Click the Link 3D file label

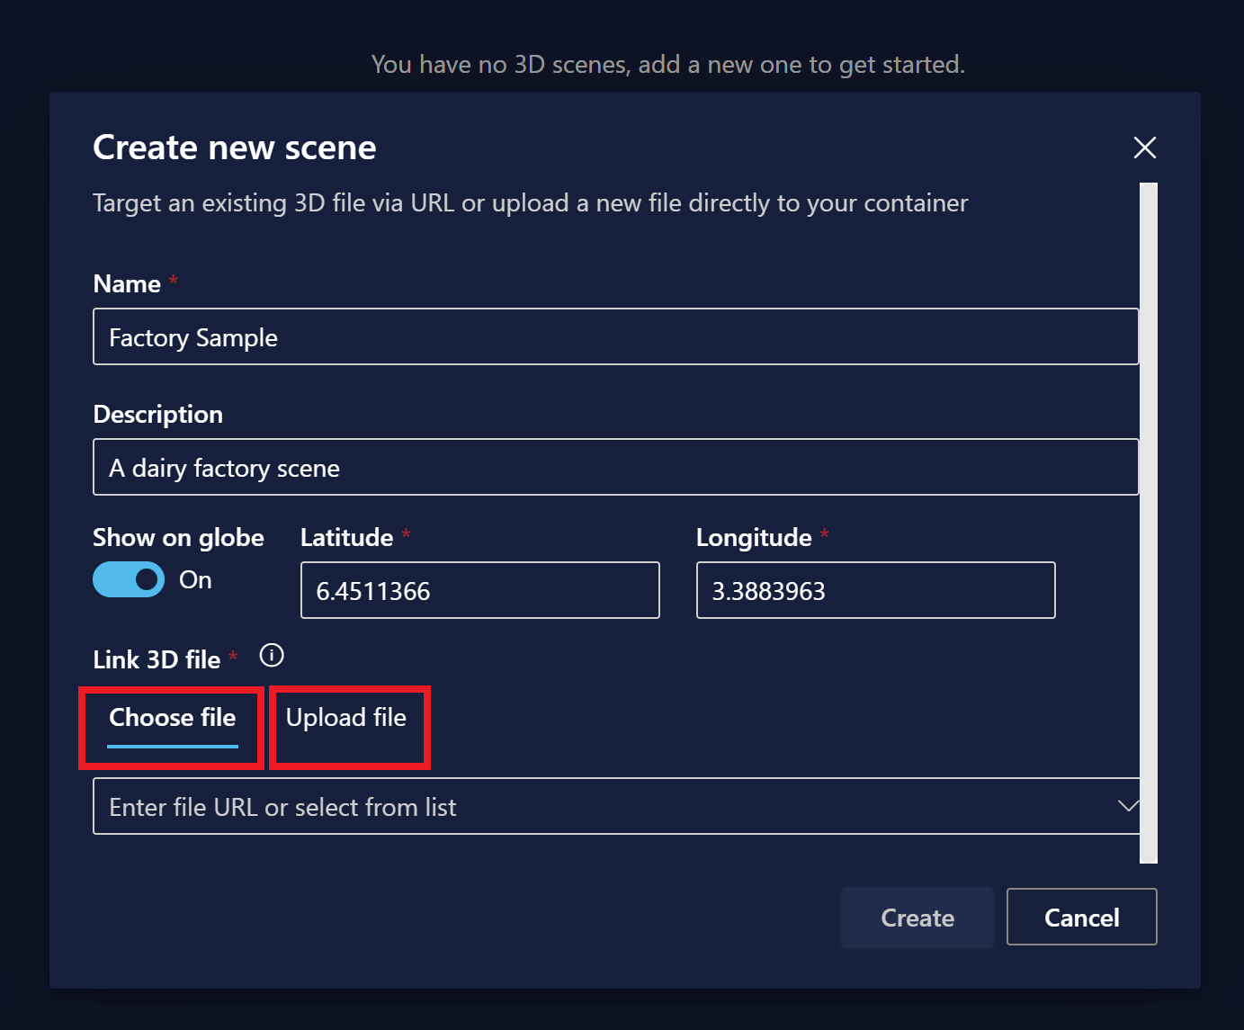(x=157, y=659)
